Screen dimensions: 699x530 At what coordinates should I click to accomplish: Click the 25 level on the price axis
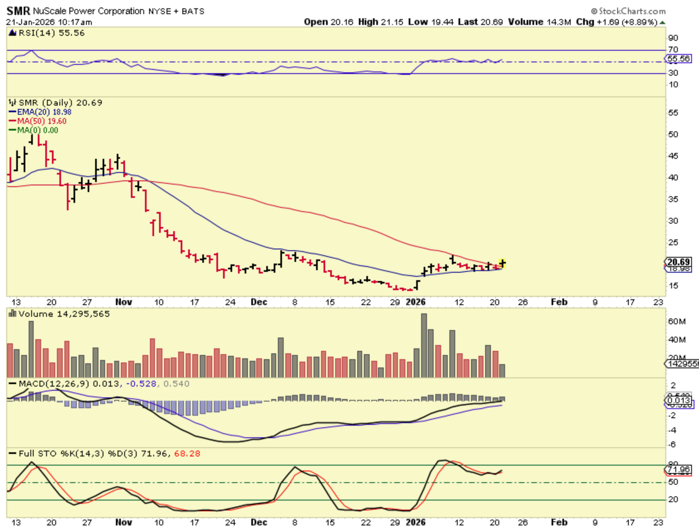(673, 243)
